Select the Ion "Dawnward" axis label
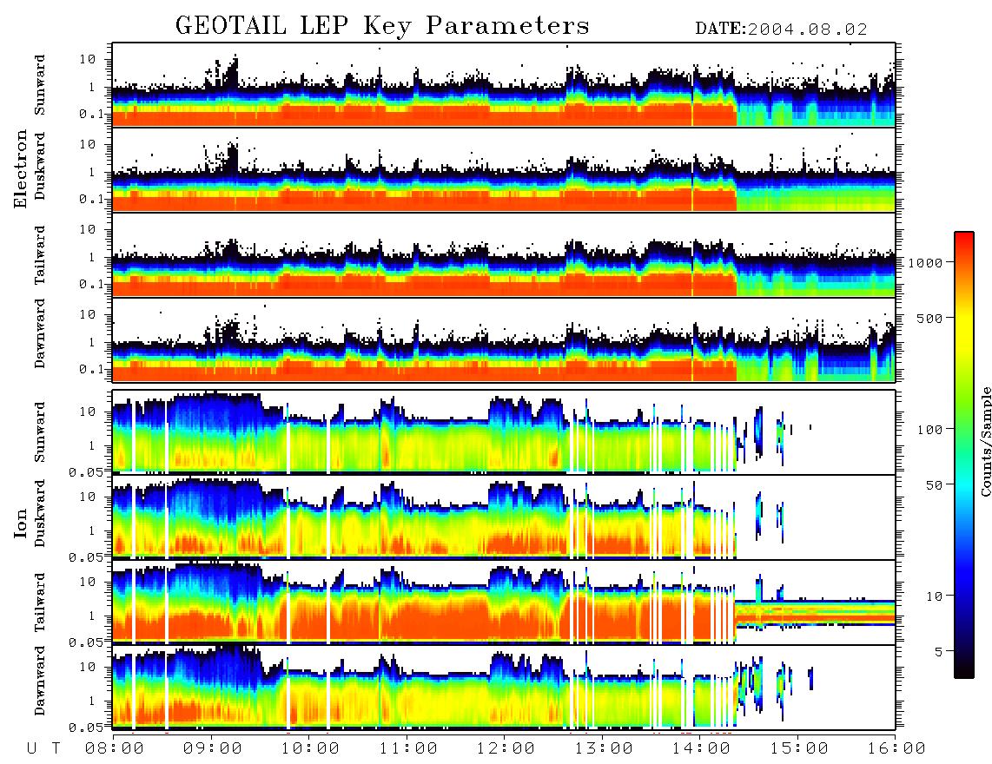Viewport: 992px width, 764px height. [40, 680]
